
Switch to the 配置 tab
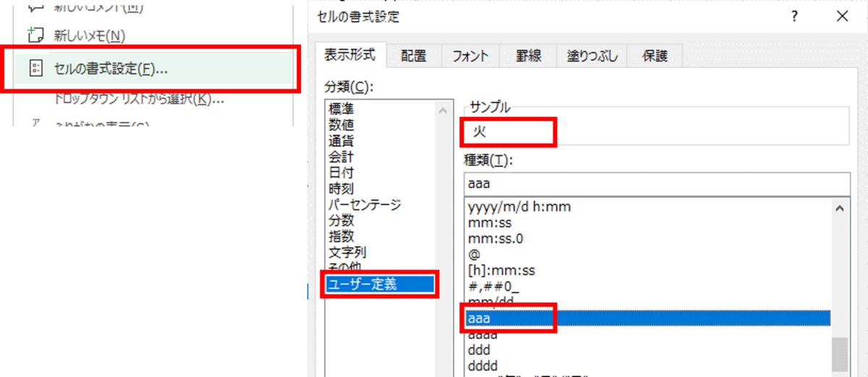coord(413,56)
